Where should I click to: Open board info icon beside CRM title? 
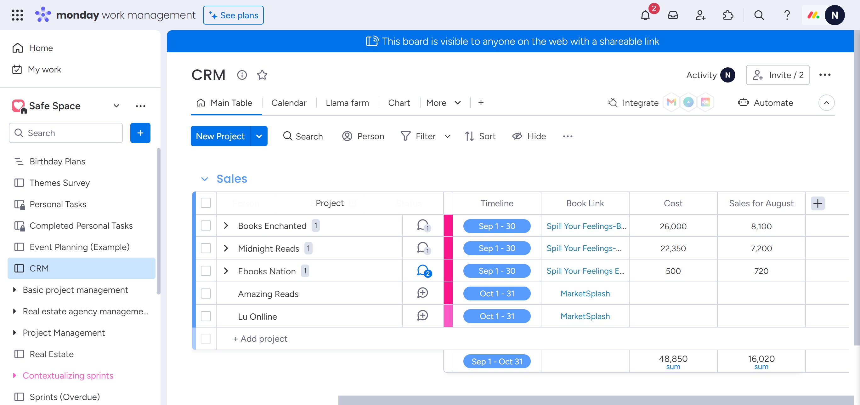point(242,75)
